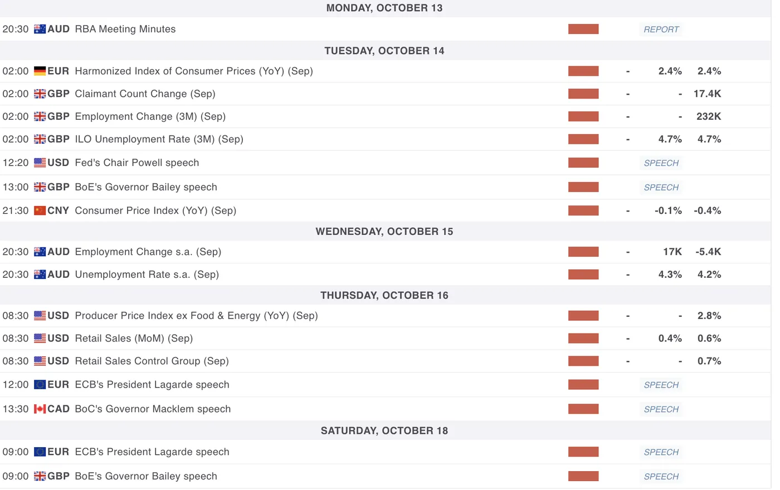The image size is (780, 490).
Task: Click the UK flag beside Claimant Count Change
Action: tap(40, 94)
